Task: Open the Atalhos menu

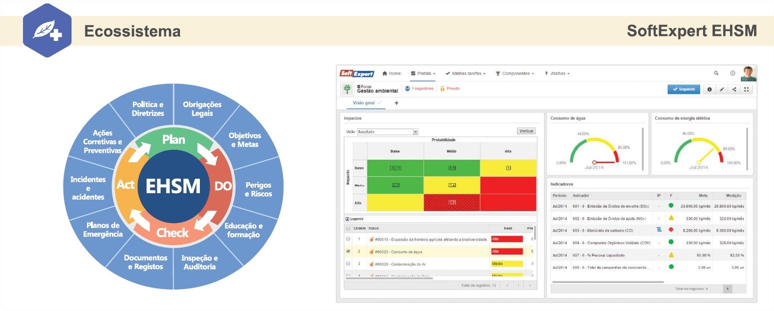Action: [x=557, y=73]
